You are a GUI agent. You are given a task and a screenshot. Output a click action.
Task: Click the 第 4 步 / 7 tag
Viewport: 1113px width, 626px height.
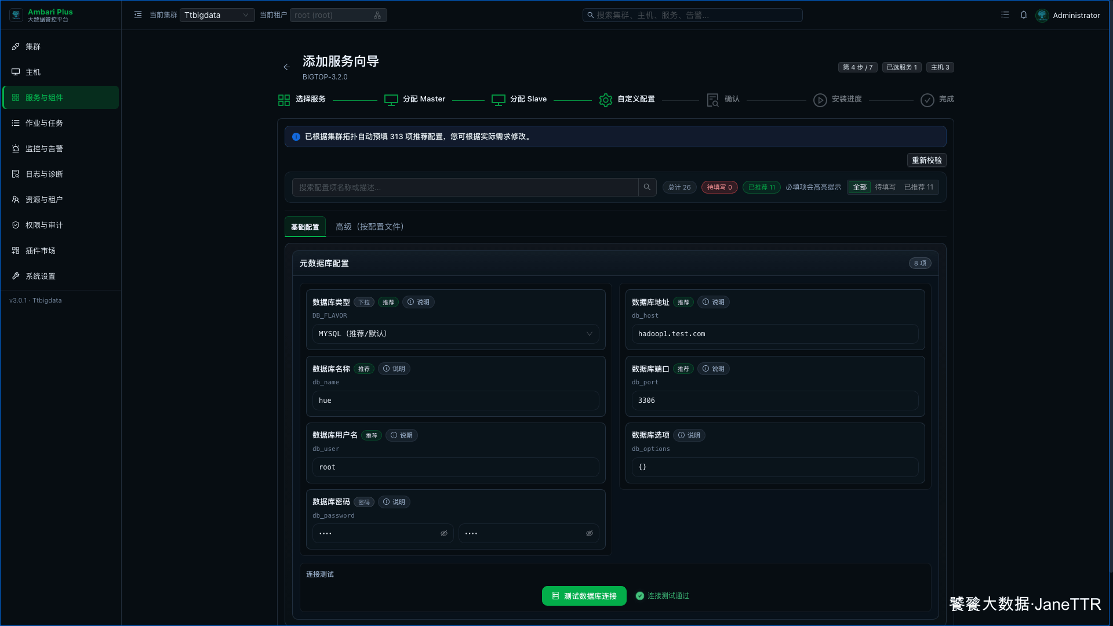858,67
